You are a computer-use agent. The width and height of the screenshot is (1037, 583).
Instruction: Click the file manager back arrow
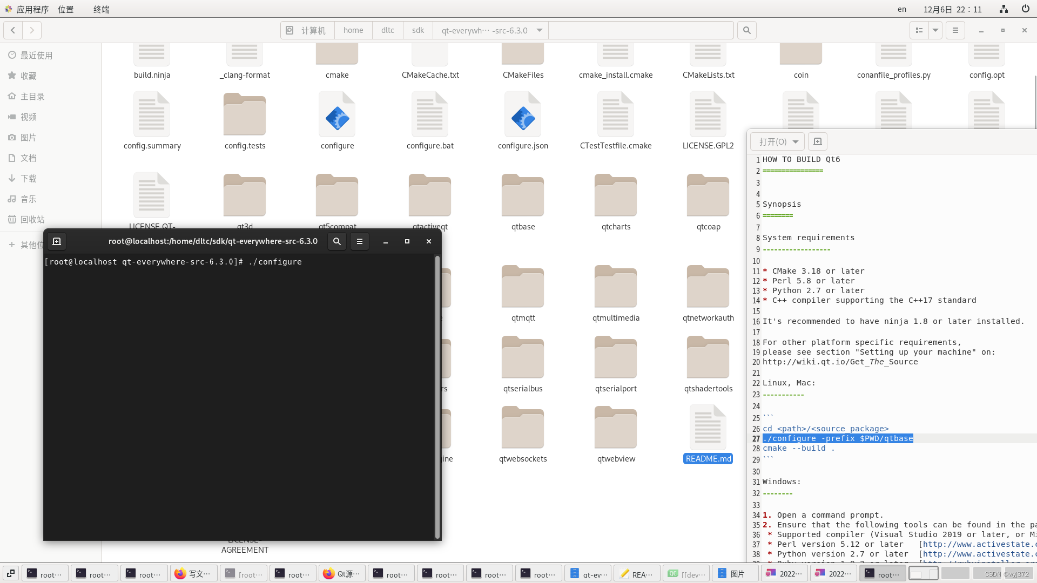click(x=13, y=30)
